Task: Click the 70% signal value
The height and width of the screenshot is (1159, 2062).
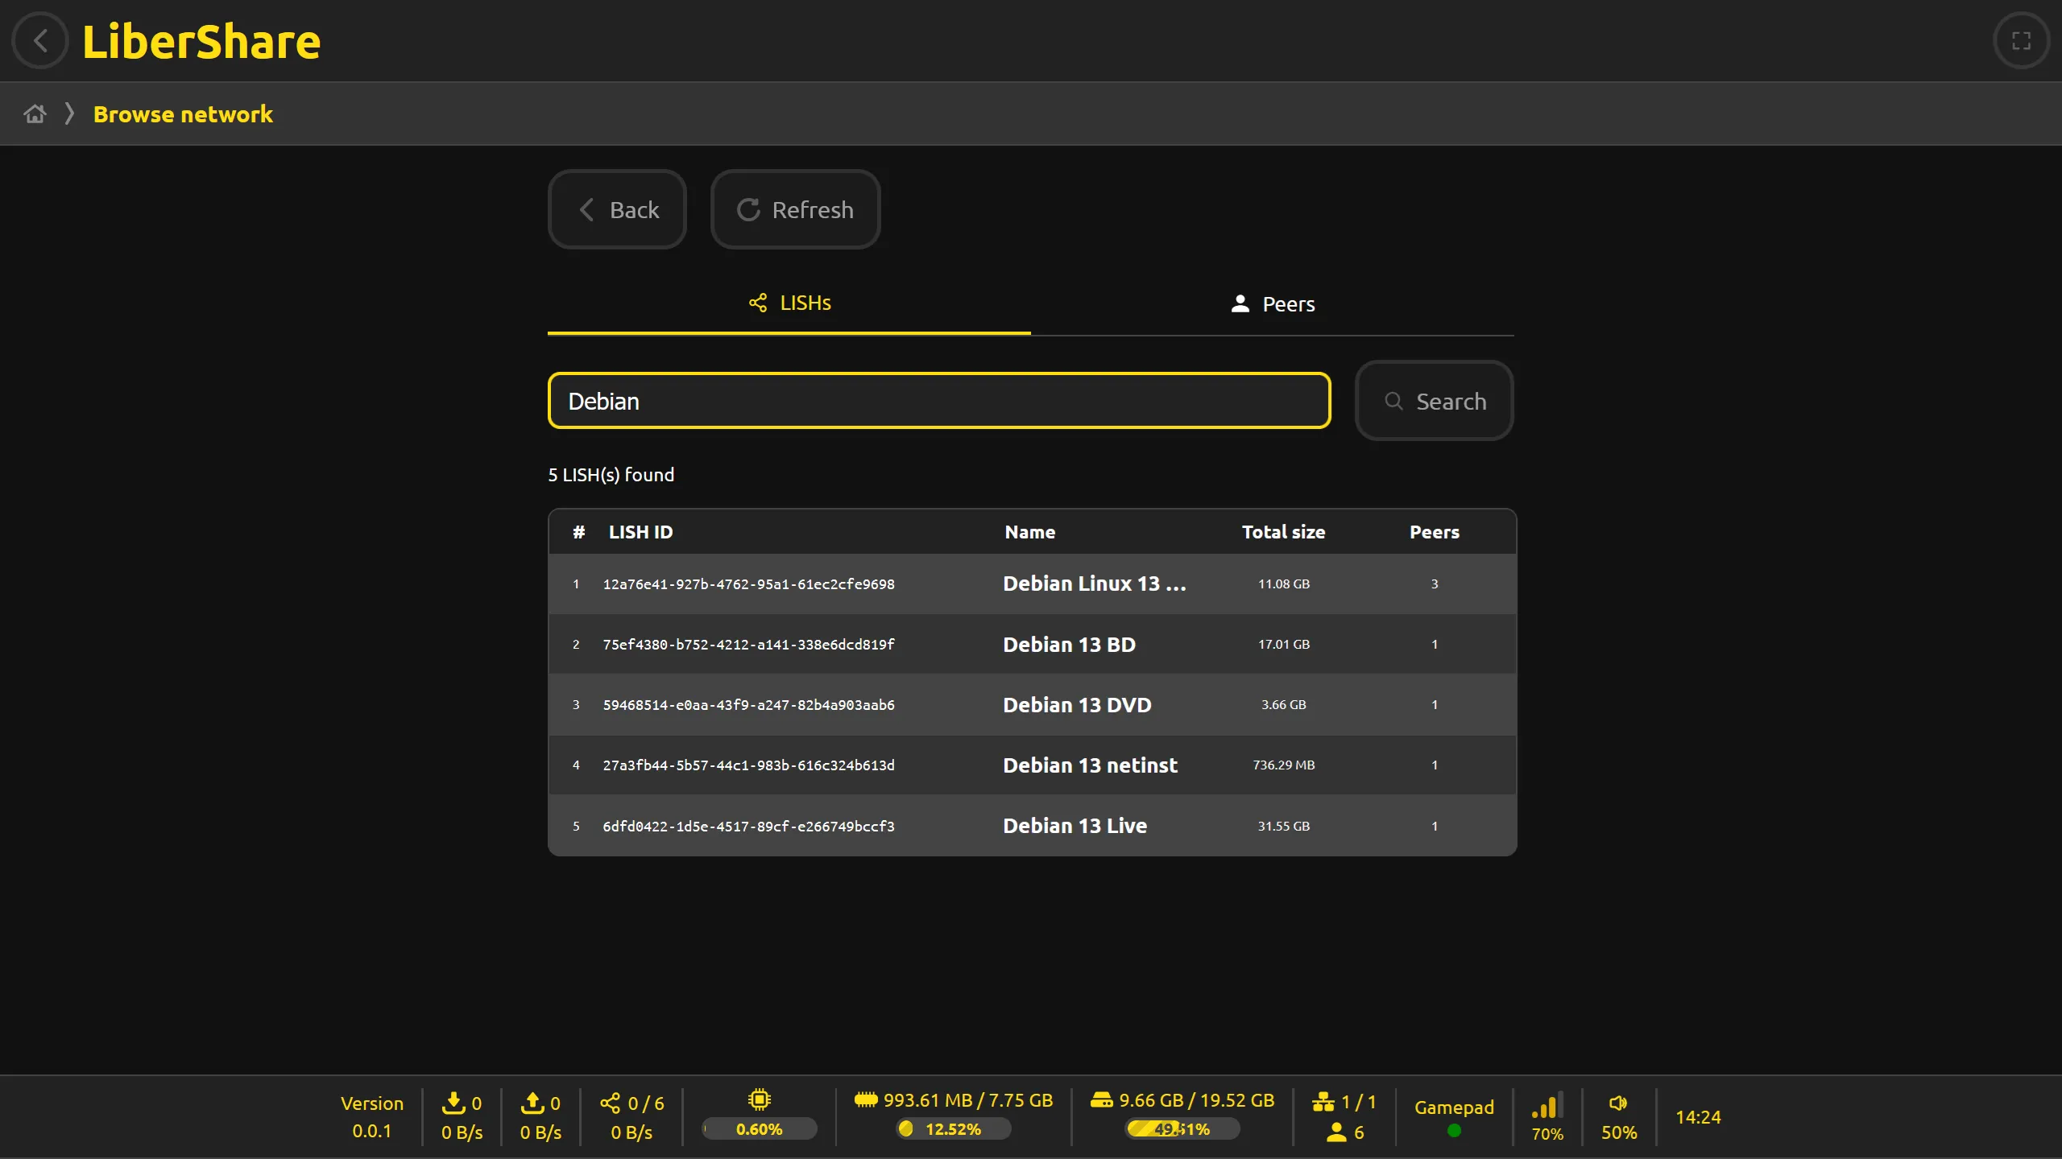Action: (x=1547, y=1134)
